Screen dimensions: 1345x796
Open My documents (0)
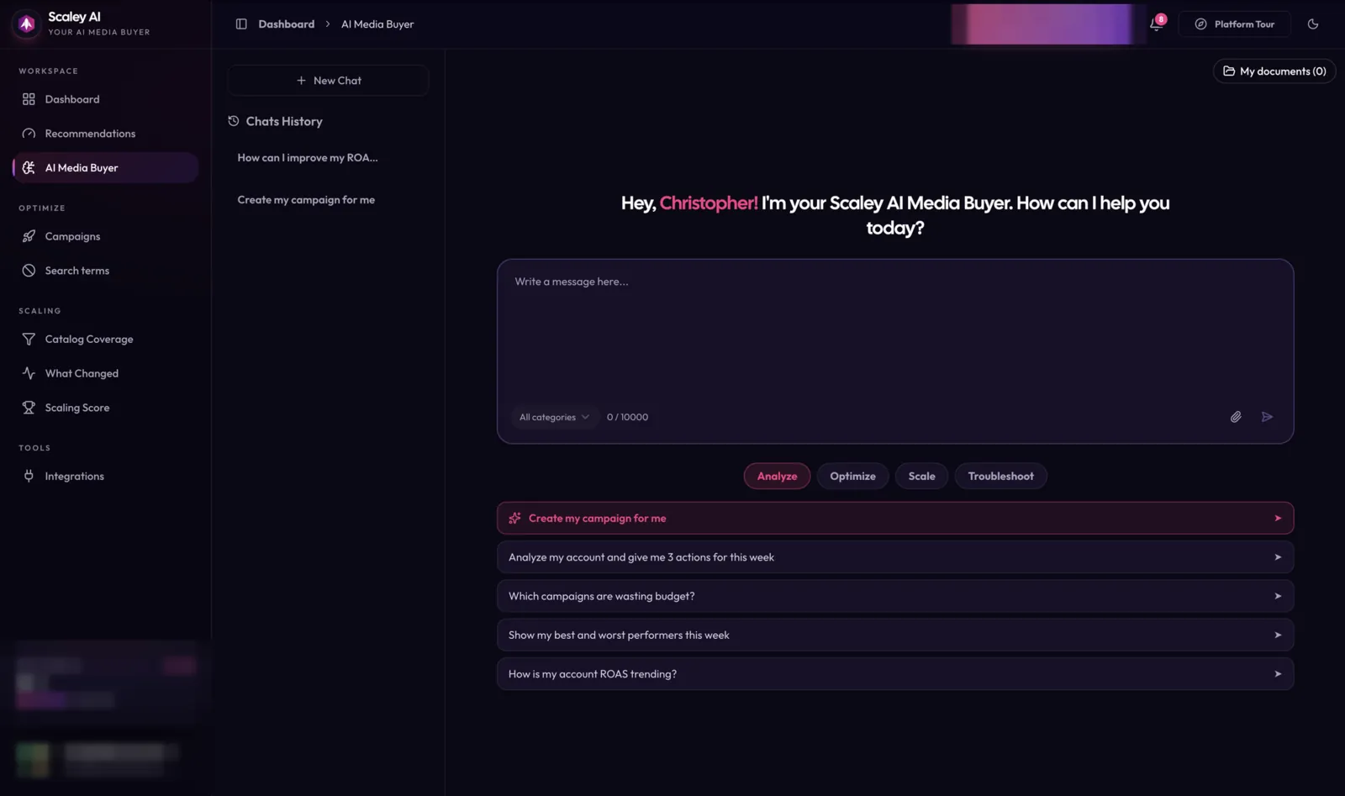(1274, 71)
